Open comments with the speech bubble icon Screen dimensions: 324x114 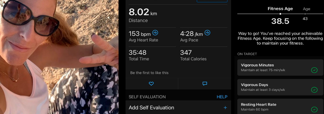pyautogui.click(x=205, y=84)
